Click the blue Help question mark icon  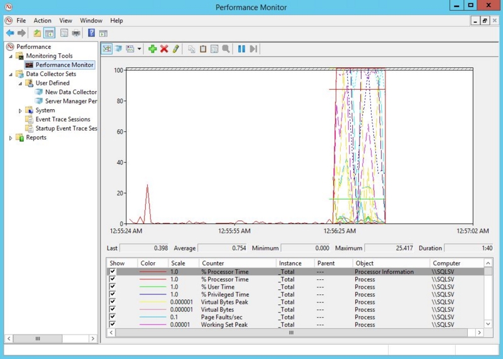(x=92, y=33)
